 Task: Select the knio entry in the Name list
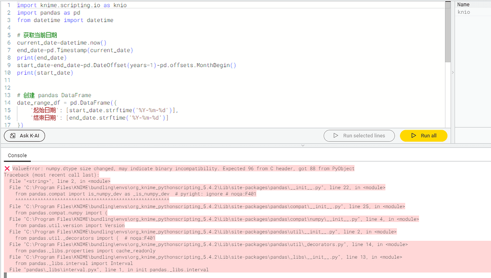click(464, 12)
